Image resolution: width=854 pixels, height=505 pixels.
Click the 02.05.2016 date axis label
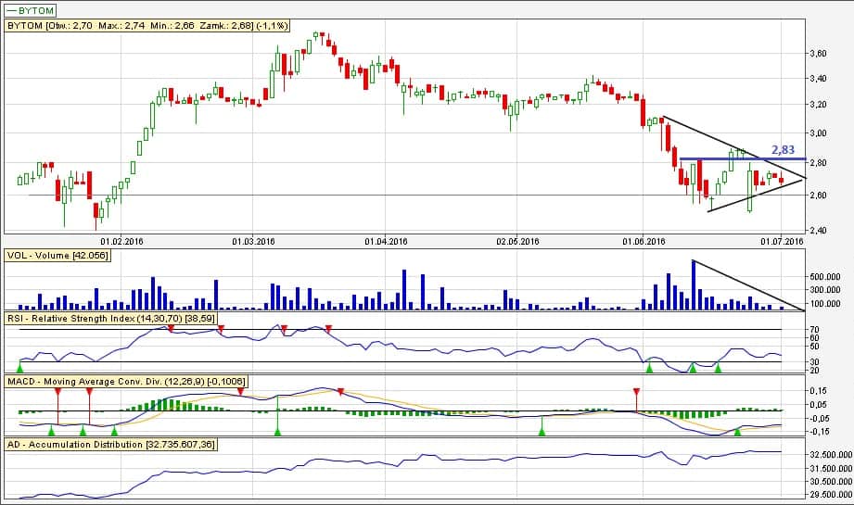click(x=517, y=241)
